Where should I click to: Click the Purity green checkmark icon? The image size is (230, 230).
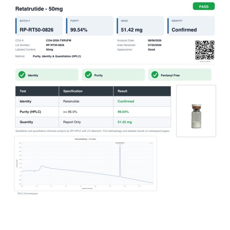tap(88, 75)
